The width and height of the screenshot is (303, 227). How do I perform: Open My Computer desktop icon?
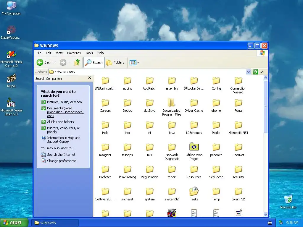tap(11, 8)
